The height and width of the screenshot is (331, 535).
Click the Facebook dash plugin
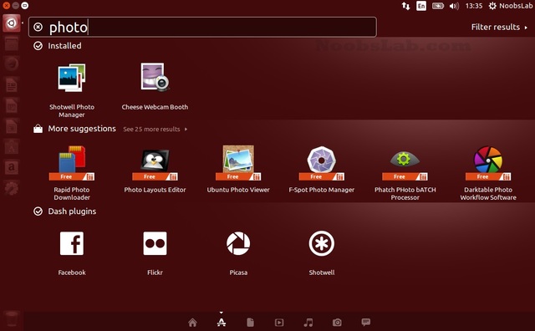pos(72,253)
